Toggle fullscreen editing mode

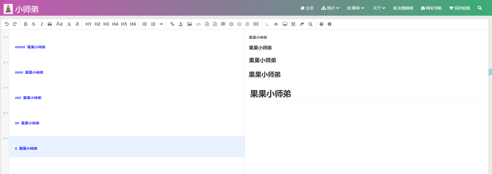[x=293, y=24]
